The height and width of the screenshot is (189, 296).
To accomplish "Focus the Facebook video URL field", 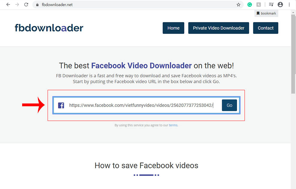I will (x=141, y=105).
